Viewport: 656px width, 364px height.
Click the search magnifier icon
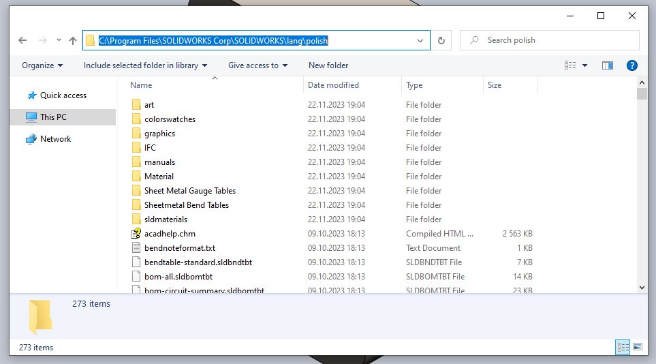[474, 40]
